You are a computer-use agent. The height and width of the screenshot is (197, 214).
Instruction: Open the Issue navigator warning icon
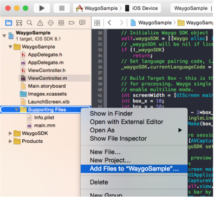[x=40, y=23]
